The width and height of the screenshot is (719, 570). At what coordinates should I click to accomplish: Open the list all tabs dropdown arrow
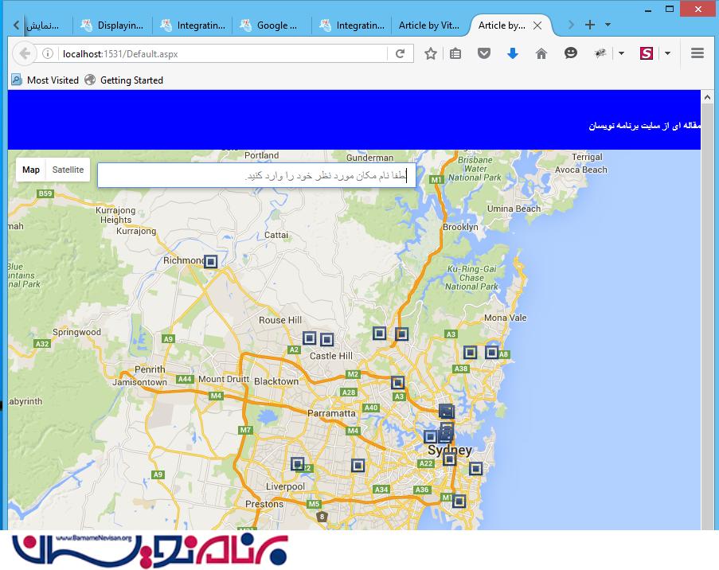(608, 25)
